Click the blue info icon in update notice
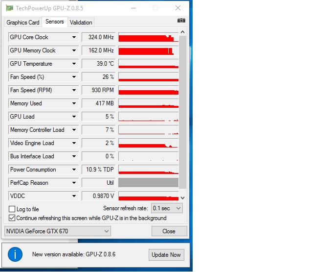331x272 pixels. click(x=15, y=254)
